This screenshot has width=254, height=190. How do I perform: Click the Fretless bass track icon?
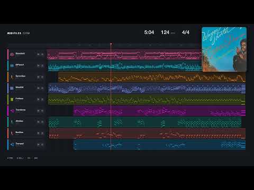(12, 100)
